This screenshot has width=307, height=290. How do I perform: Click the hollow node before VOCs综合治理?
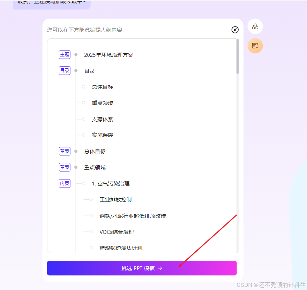[91, 232]
